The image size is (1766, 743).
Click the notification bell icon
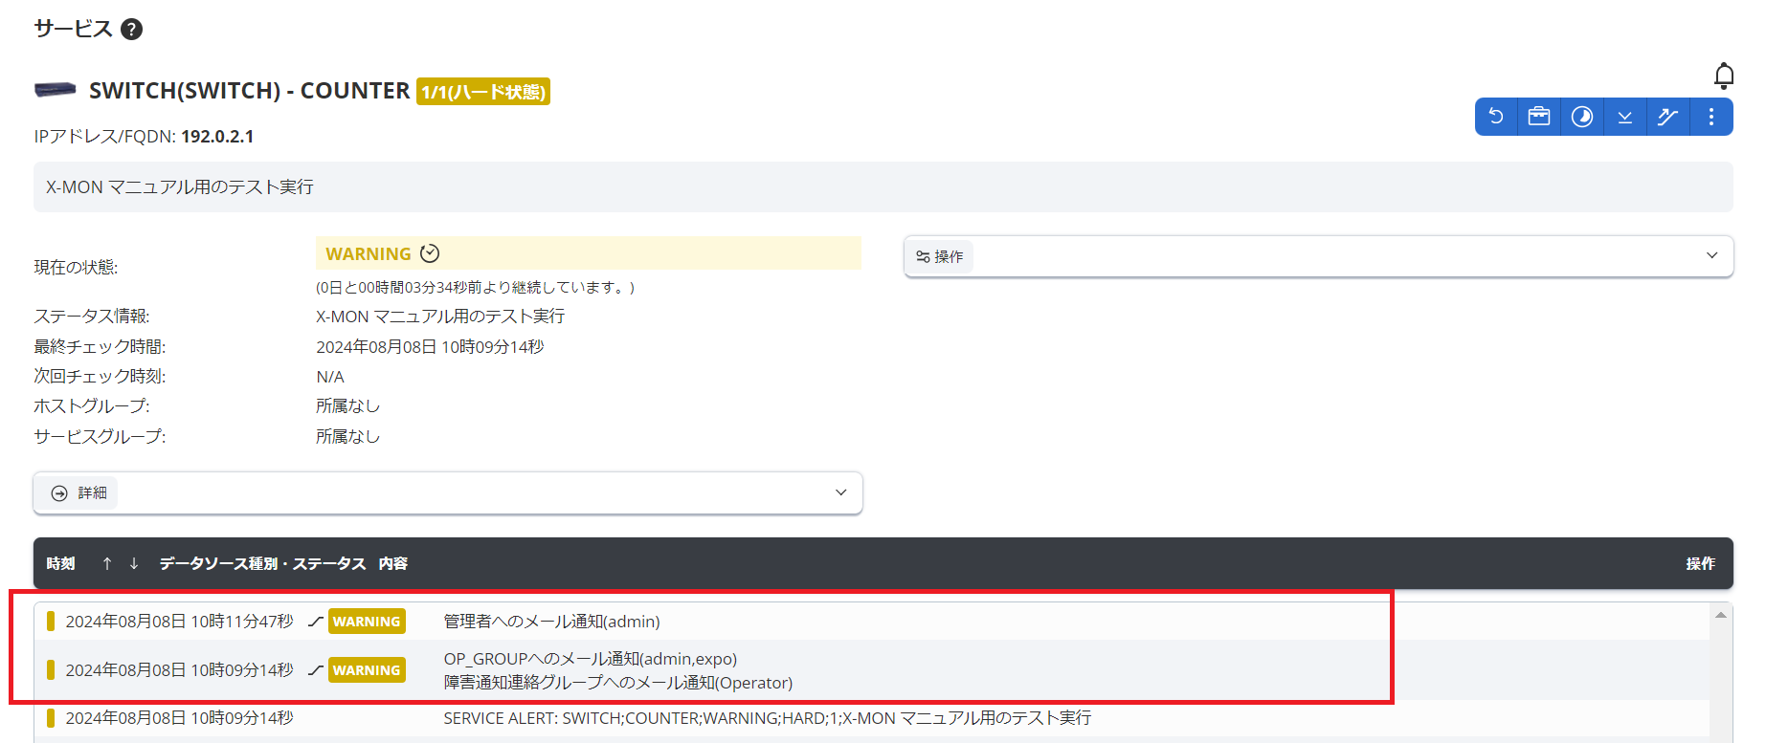click(x=1724, y=76)
